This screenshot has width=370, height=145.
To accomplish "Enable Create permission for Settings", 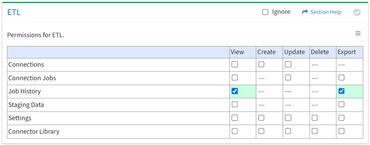I will (261, 118).
